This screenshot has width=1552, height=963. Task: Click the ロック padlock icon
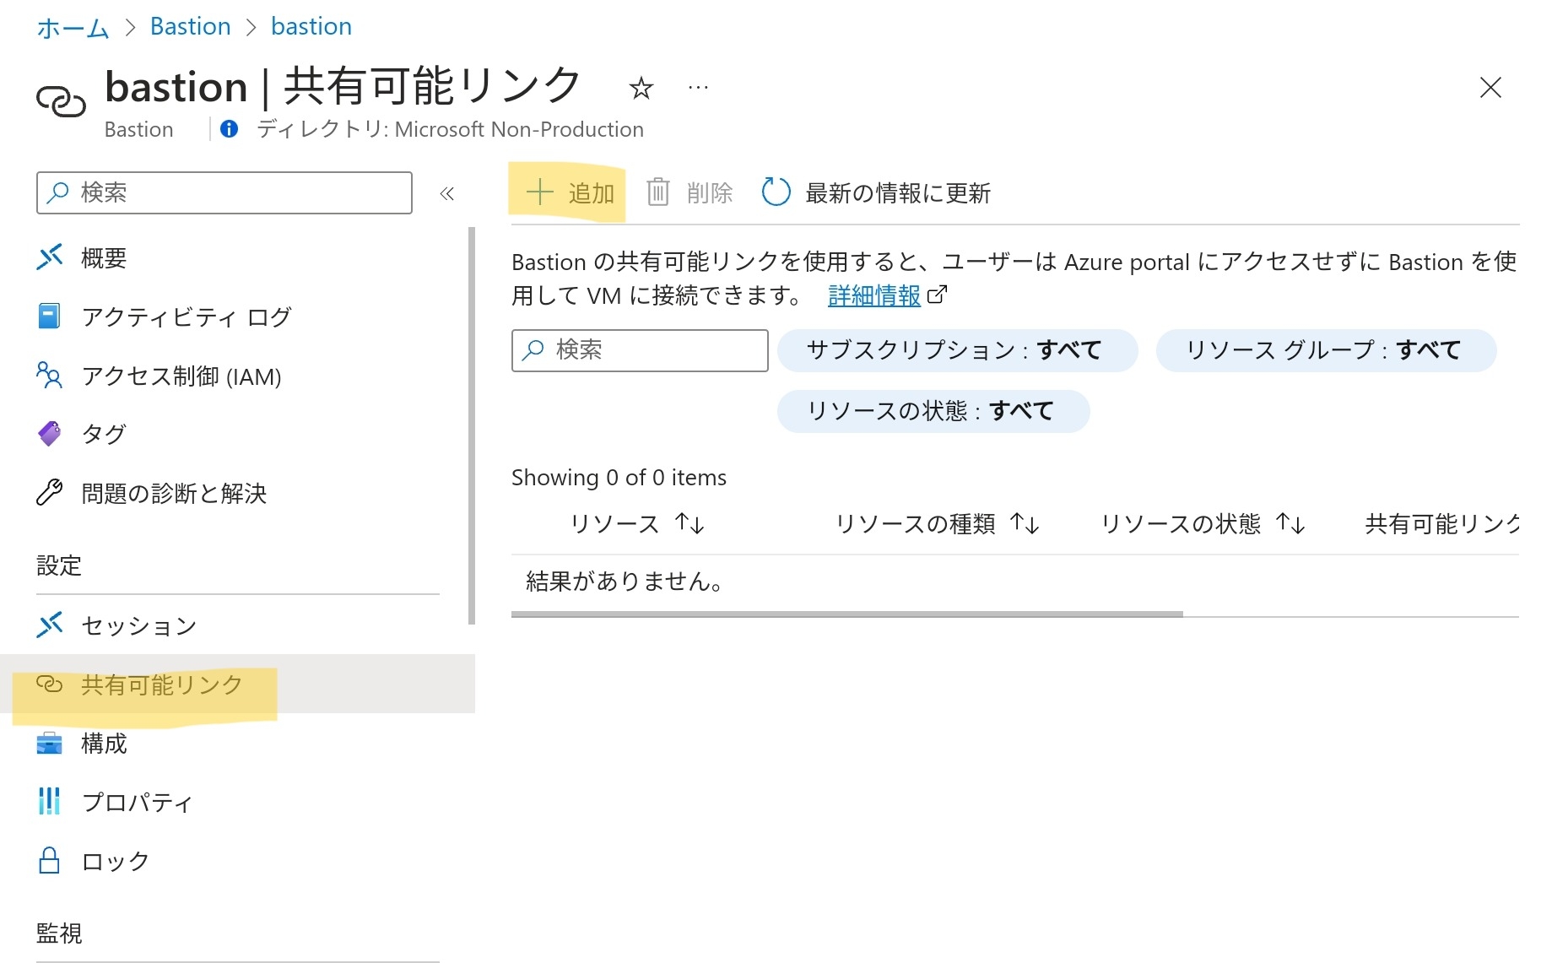coord(49,861)
